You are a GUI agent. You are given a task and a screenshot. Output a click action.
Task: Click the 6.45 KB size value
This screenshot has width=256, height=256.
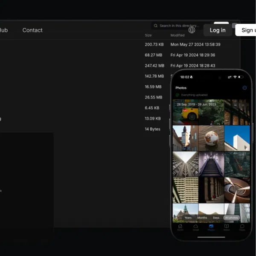click(152, 108)
